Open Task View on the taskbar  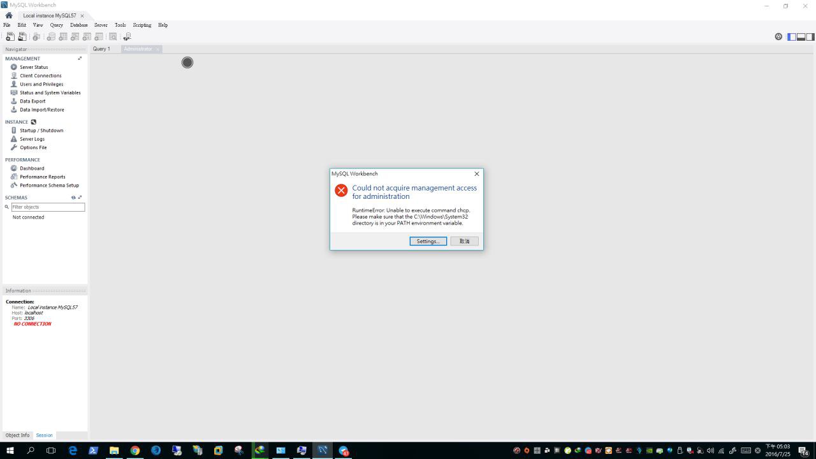coord(51,451)
